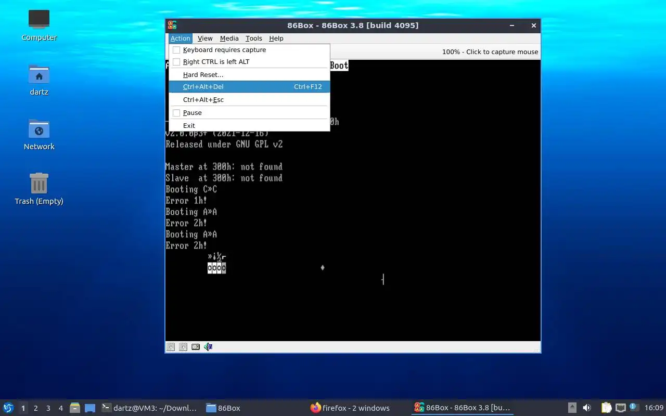Close the Action menu via menu bar
Viewport: 666px width, 416px height.
coord(181,38)
